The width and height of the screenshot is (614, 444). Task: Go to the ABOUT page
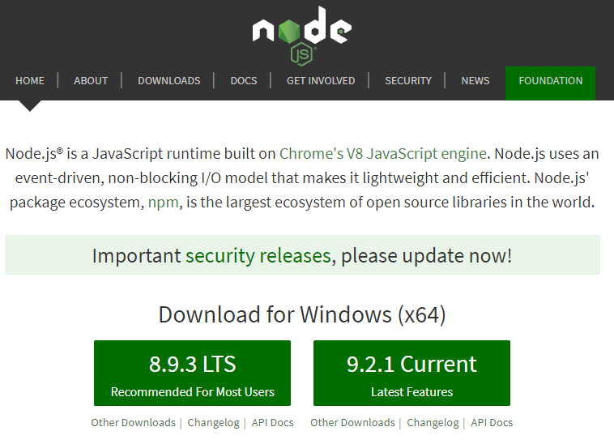point(91,81)
